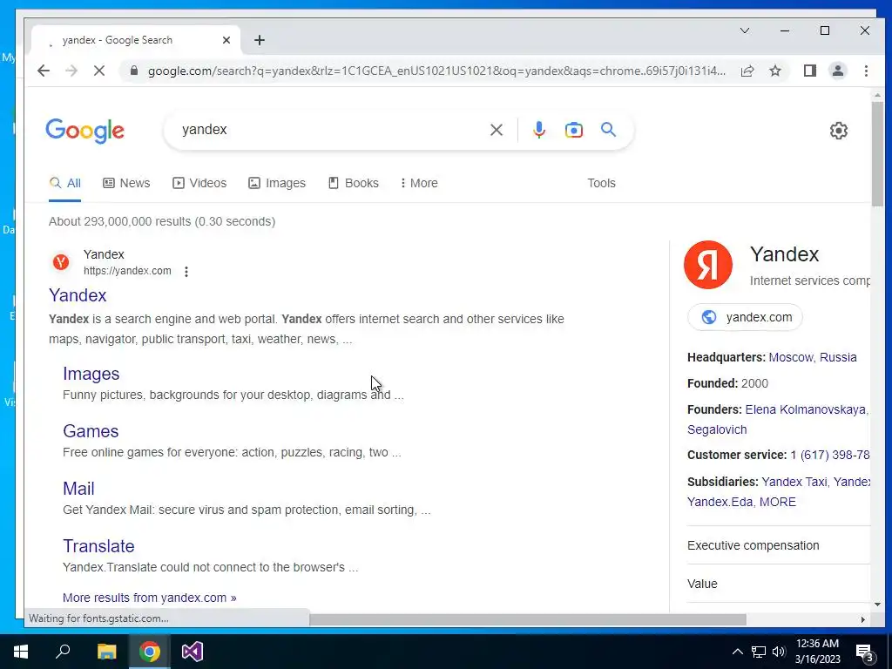Viewport: 892px width, 669px height.
Task: Click More results from yandex.com
Action: pos(150,598)
